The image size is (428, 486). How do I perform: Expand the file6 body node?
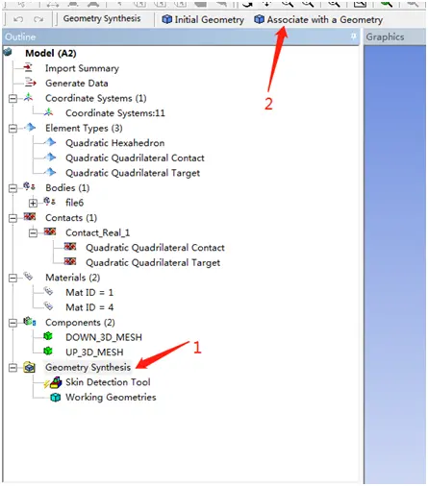33,203
